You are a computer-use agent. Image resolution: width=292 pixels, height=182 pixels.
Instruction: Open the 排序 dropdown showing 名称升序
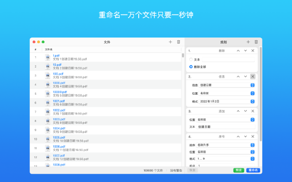tap(225, 145)
